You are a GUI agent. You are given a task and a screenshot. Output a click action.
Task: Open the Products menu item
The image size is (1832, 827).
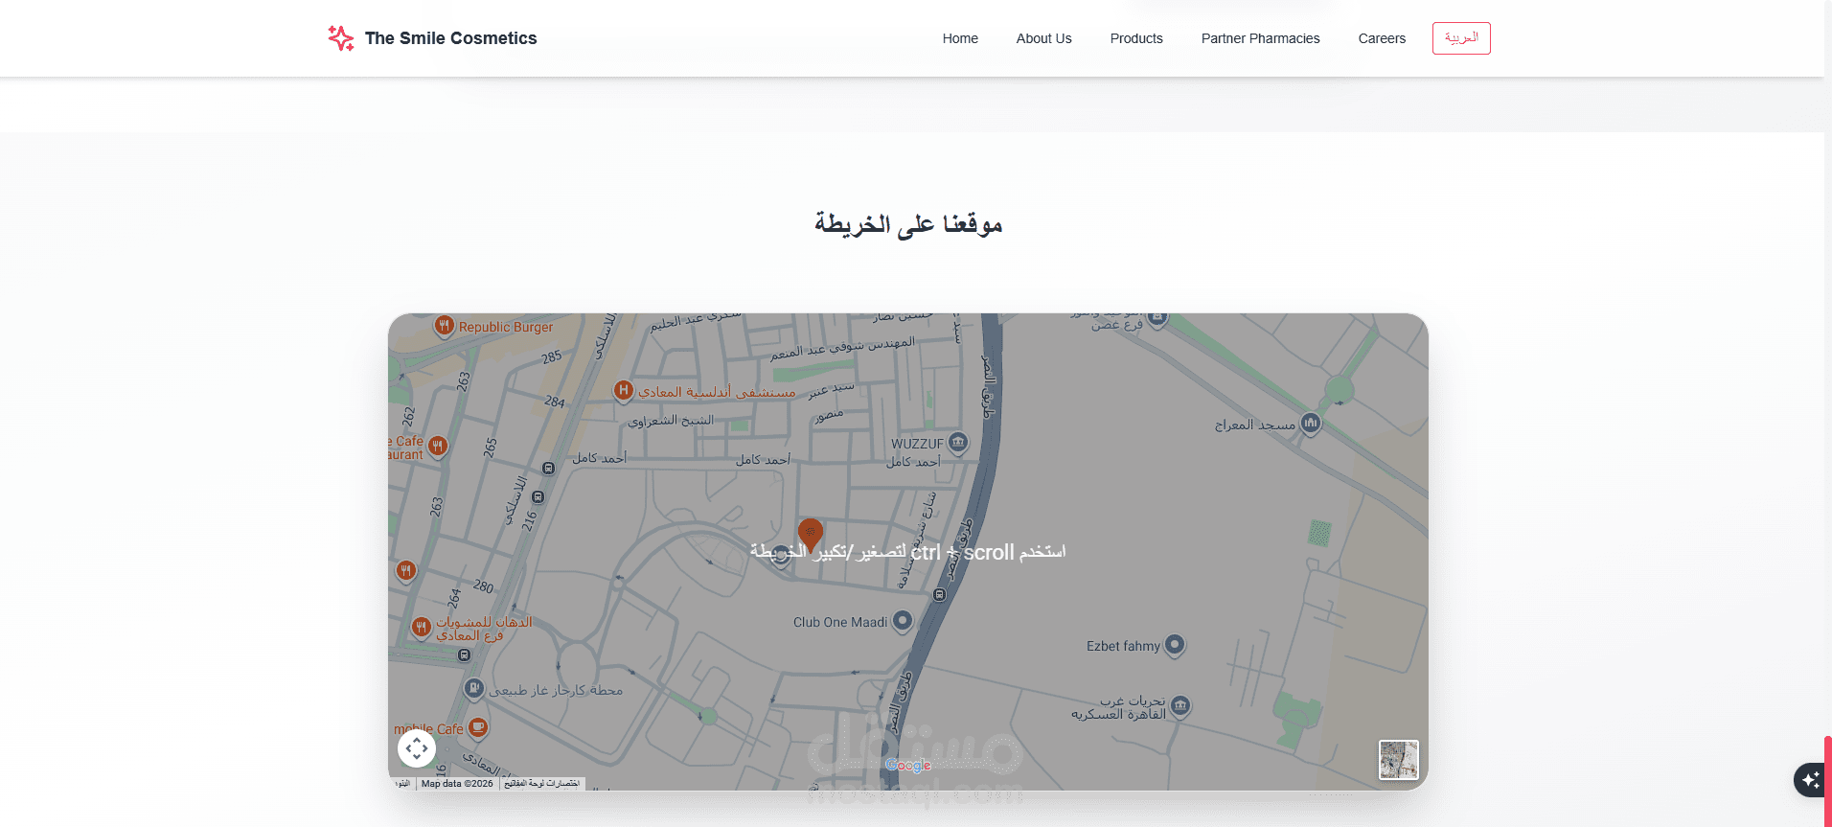[1136, 38]
